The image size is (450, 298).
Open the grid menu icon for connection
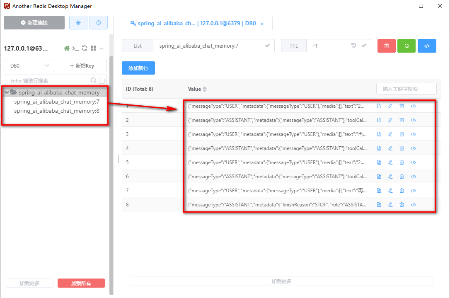pyautogui.click(x=93, y=48)
